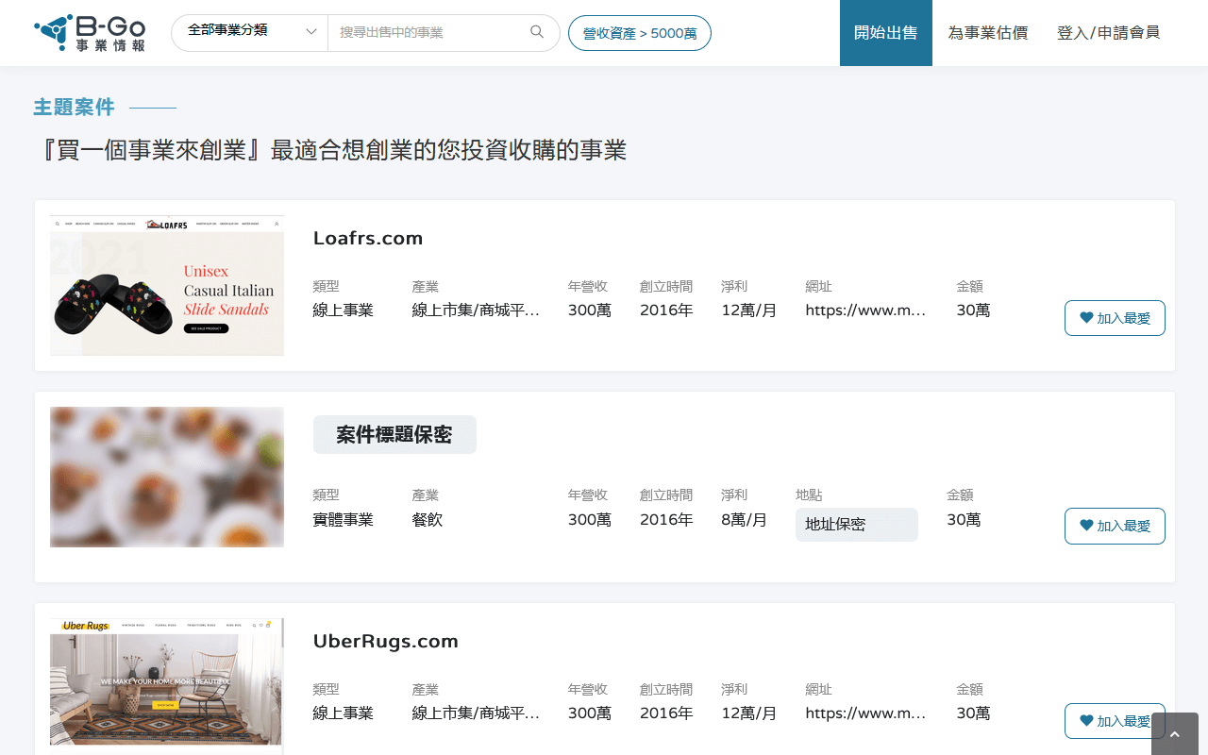Click the 案件標題保密 listing title
Viewport: 1208px width, 755px height.
394,434
